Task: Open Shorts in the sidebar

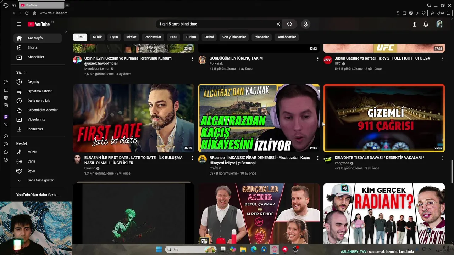Action: [x=38, y=47]
